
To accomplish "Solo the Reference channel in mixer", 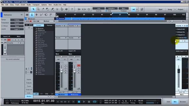I will 79,68.
